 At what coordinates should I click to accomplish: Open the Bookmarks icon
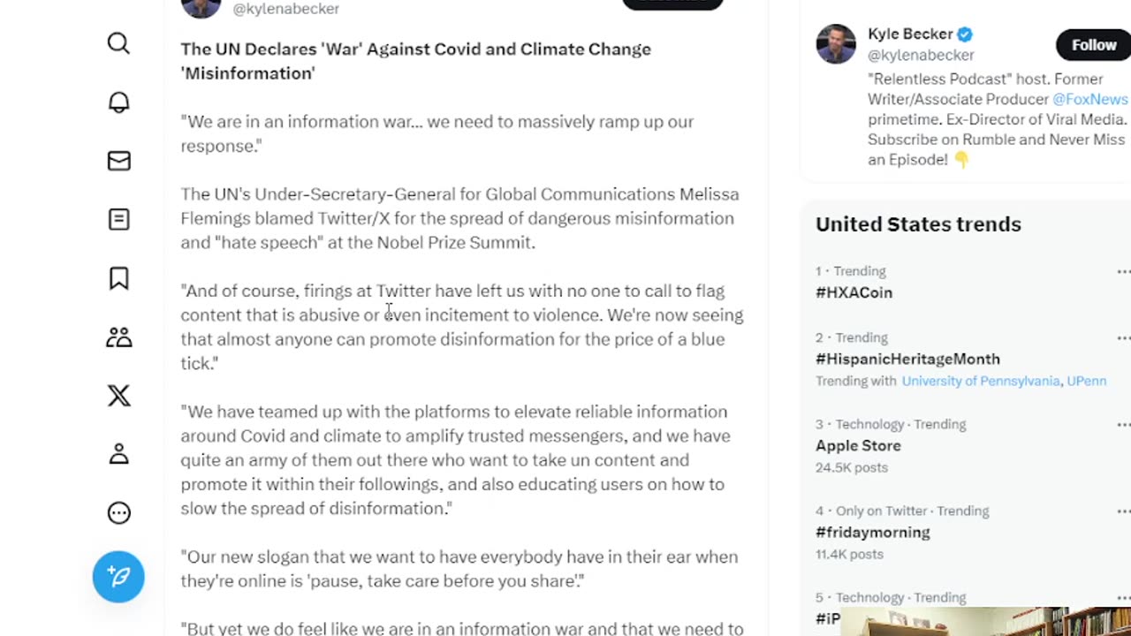pyautogui.click(x=118, y=278)
